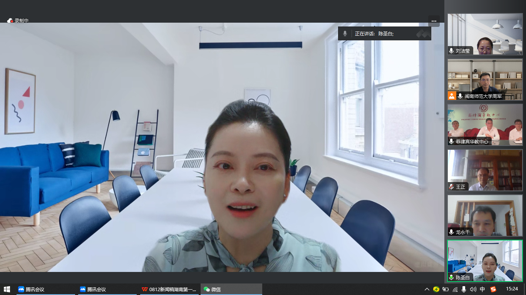Toggle the microphone icon beside 龙永干
The height and width of the screenshot is (295, 526).
coord(451,232)
